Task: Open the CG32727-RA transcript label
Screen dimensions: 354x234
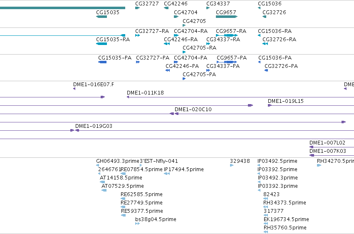Action: pyautogui.click(x=152, y=31)
